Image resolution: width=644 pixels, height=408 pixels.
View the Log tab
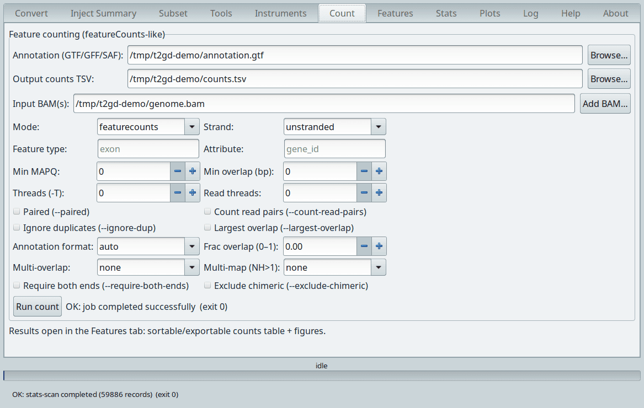[x=530, y=13]
